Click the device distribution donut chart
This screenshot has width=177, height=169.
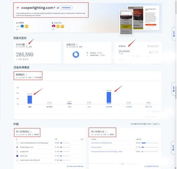click(76, 55)
